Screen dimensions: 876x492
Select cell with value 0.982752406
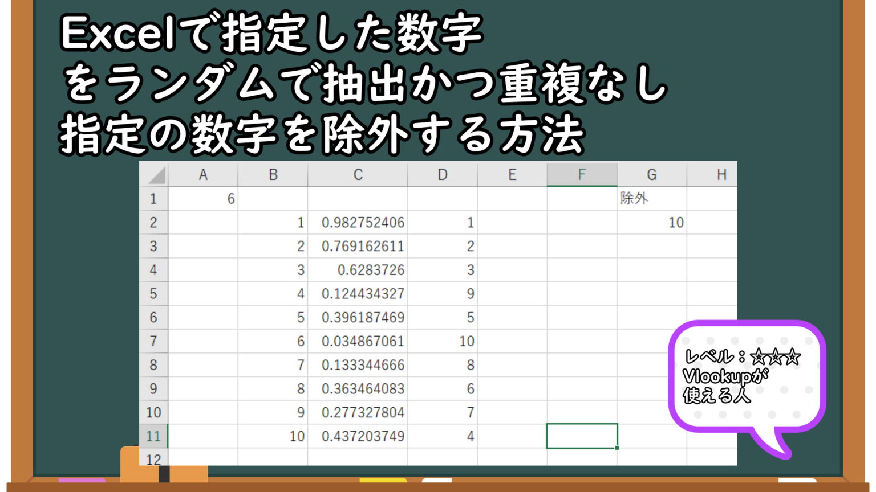click(x=358, y=223)
